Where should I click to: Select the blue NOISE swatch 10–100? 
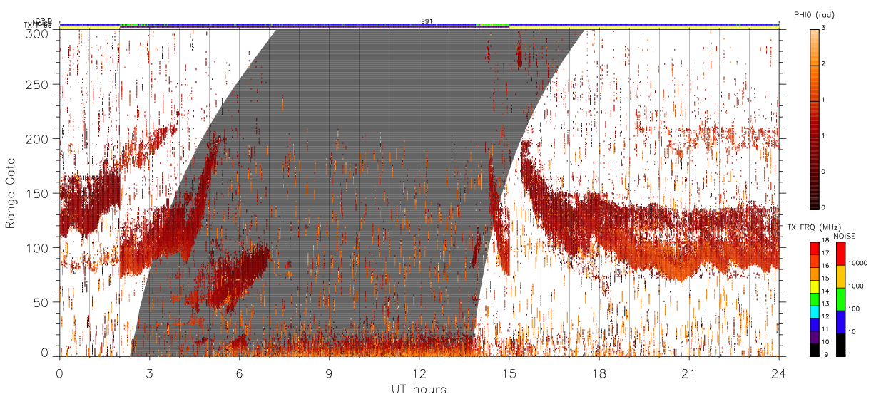pyautogui.click(x=840, y=322)
